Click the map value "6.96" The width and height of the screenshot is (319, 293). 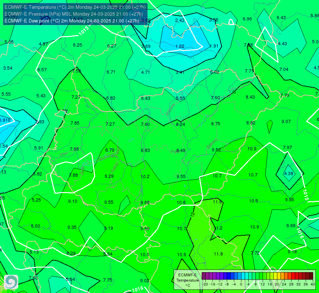pyautogui.click(x=247, y=19)
